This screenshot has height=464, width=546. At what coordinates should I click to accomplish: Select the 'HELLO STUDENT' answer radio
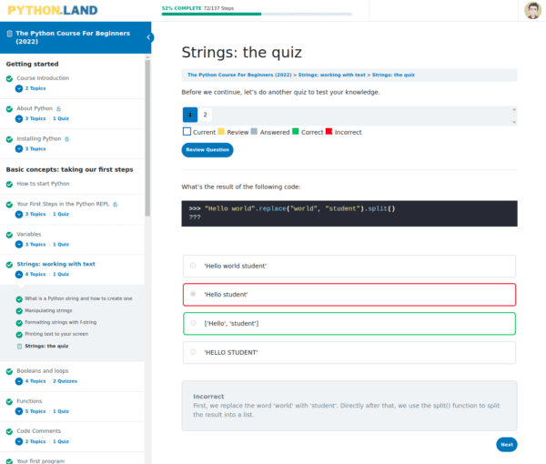pos(193,352)
